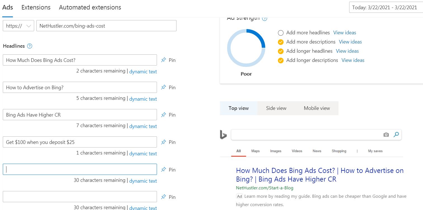
Task: Open the https:// protocol dropdown
Action: 18,26
